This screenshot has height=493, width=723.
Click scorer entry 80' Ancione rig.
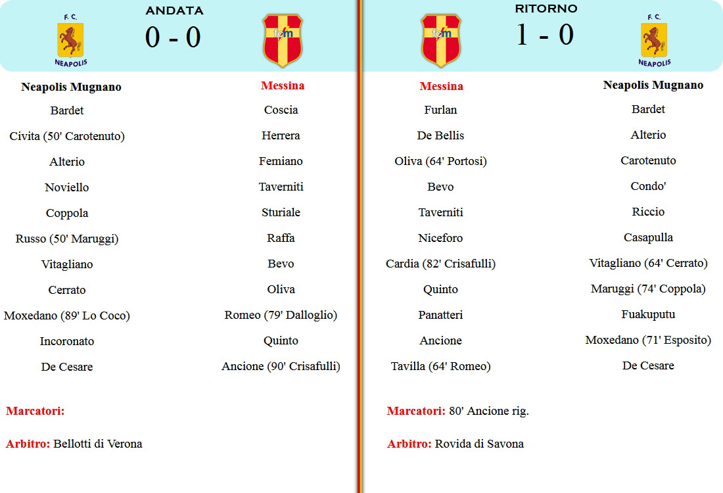coord(489,411)
